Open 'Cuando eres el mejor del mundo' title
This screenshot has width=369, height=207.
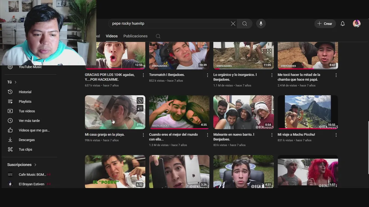[174, 137]
